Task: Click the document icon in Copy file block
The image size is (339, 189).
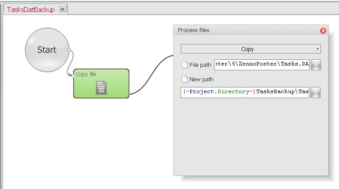Action: 101,88
